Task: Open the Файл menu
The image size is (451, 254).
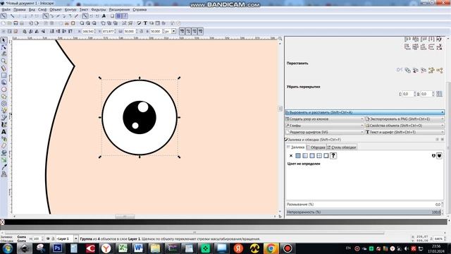Action: point(6,10)
